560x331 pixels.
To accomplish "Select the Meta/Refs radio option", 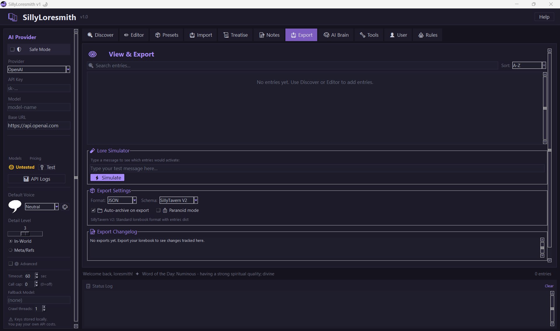I will (x=11, y=250).
